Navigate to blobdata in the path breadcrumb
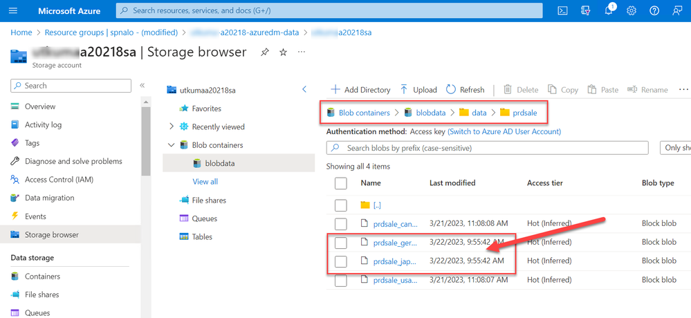Viewport: 691px width, 318px height. tap(430, 113)
